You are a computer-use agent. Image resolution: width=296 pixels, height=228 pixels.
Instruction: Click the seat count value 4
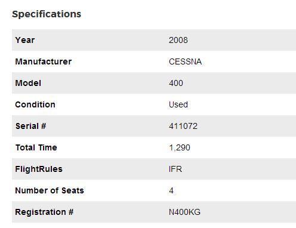click(x=171, y=190)
